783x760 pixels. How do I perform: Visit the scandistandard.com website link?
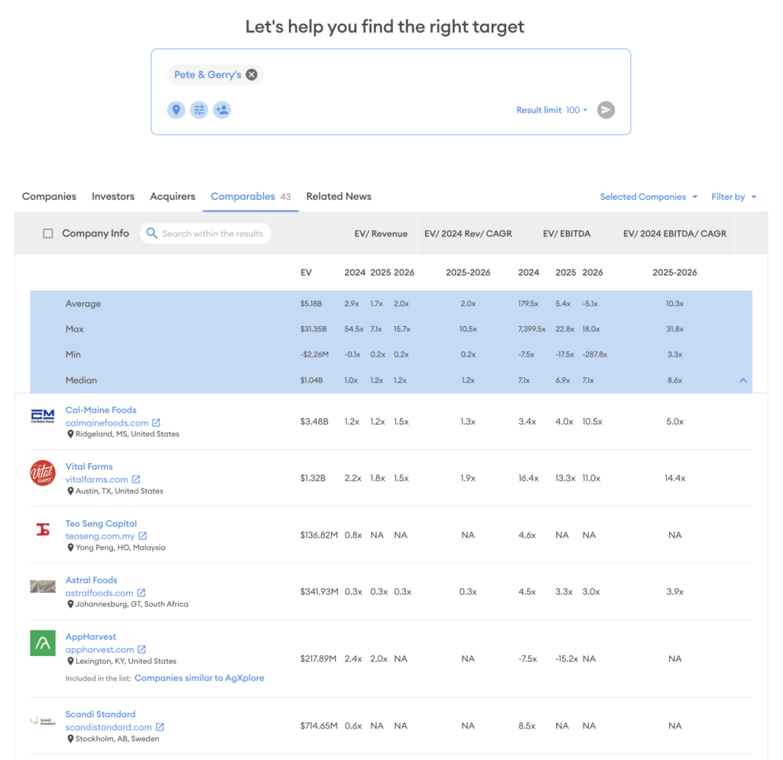pos(109,727)
